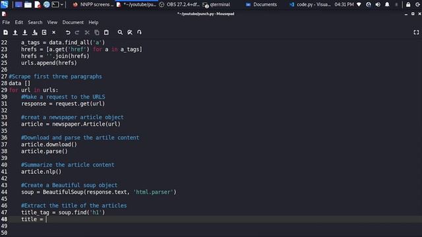Screen dimensions: 422x237
Task: Open the Document menu
Action: click(73, 22)
